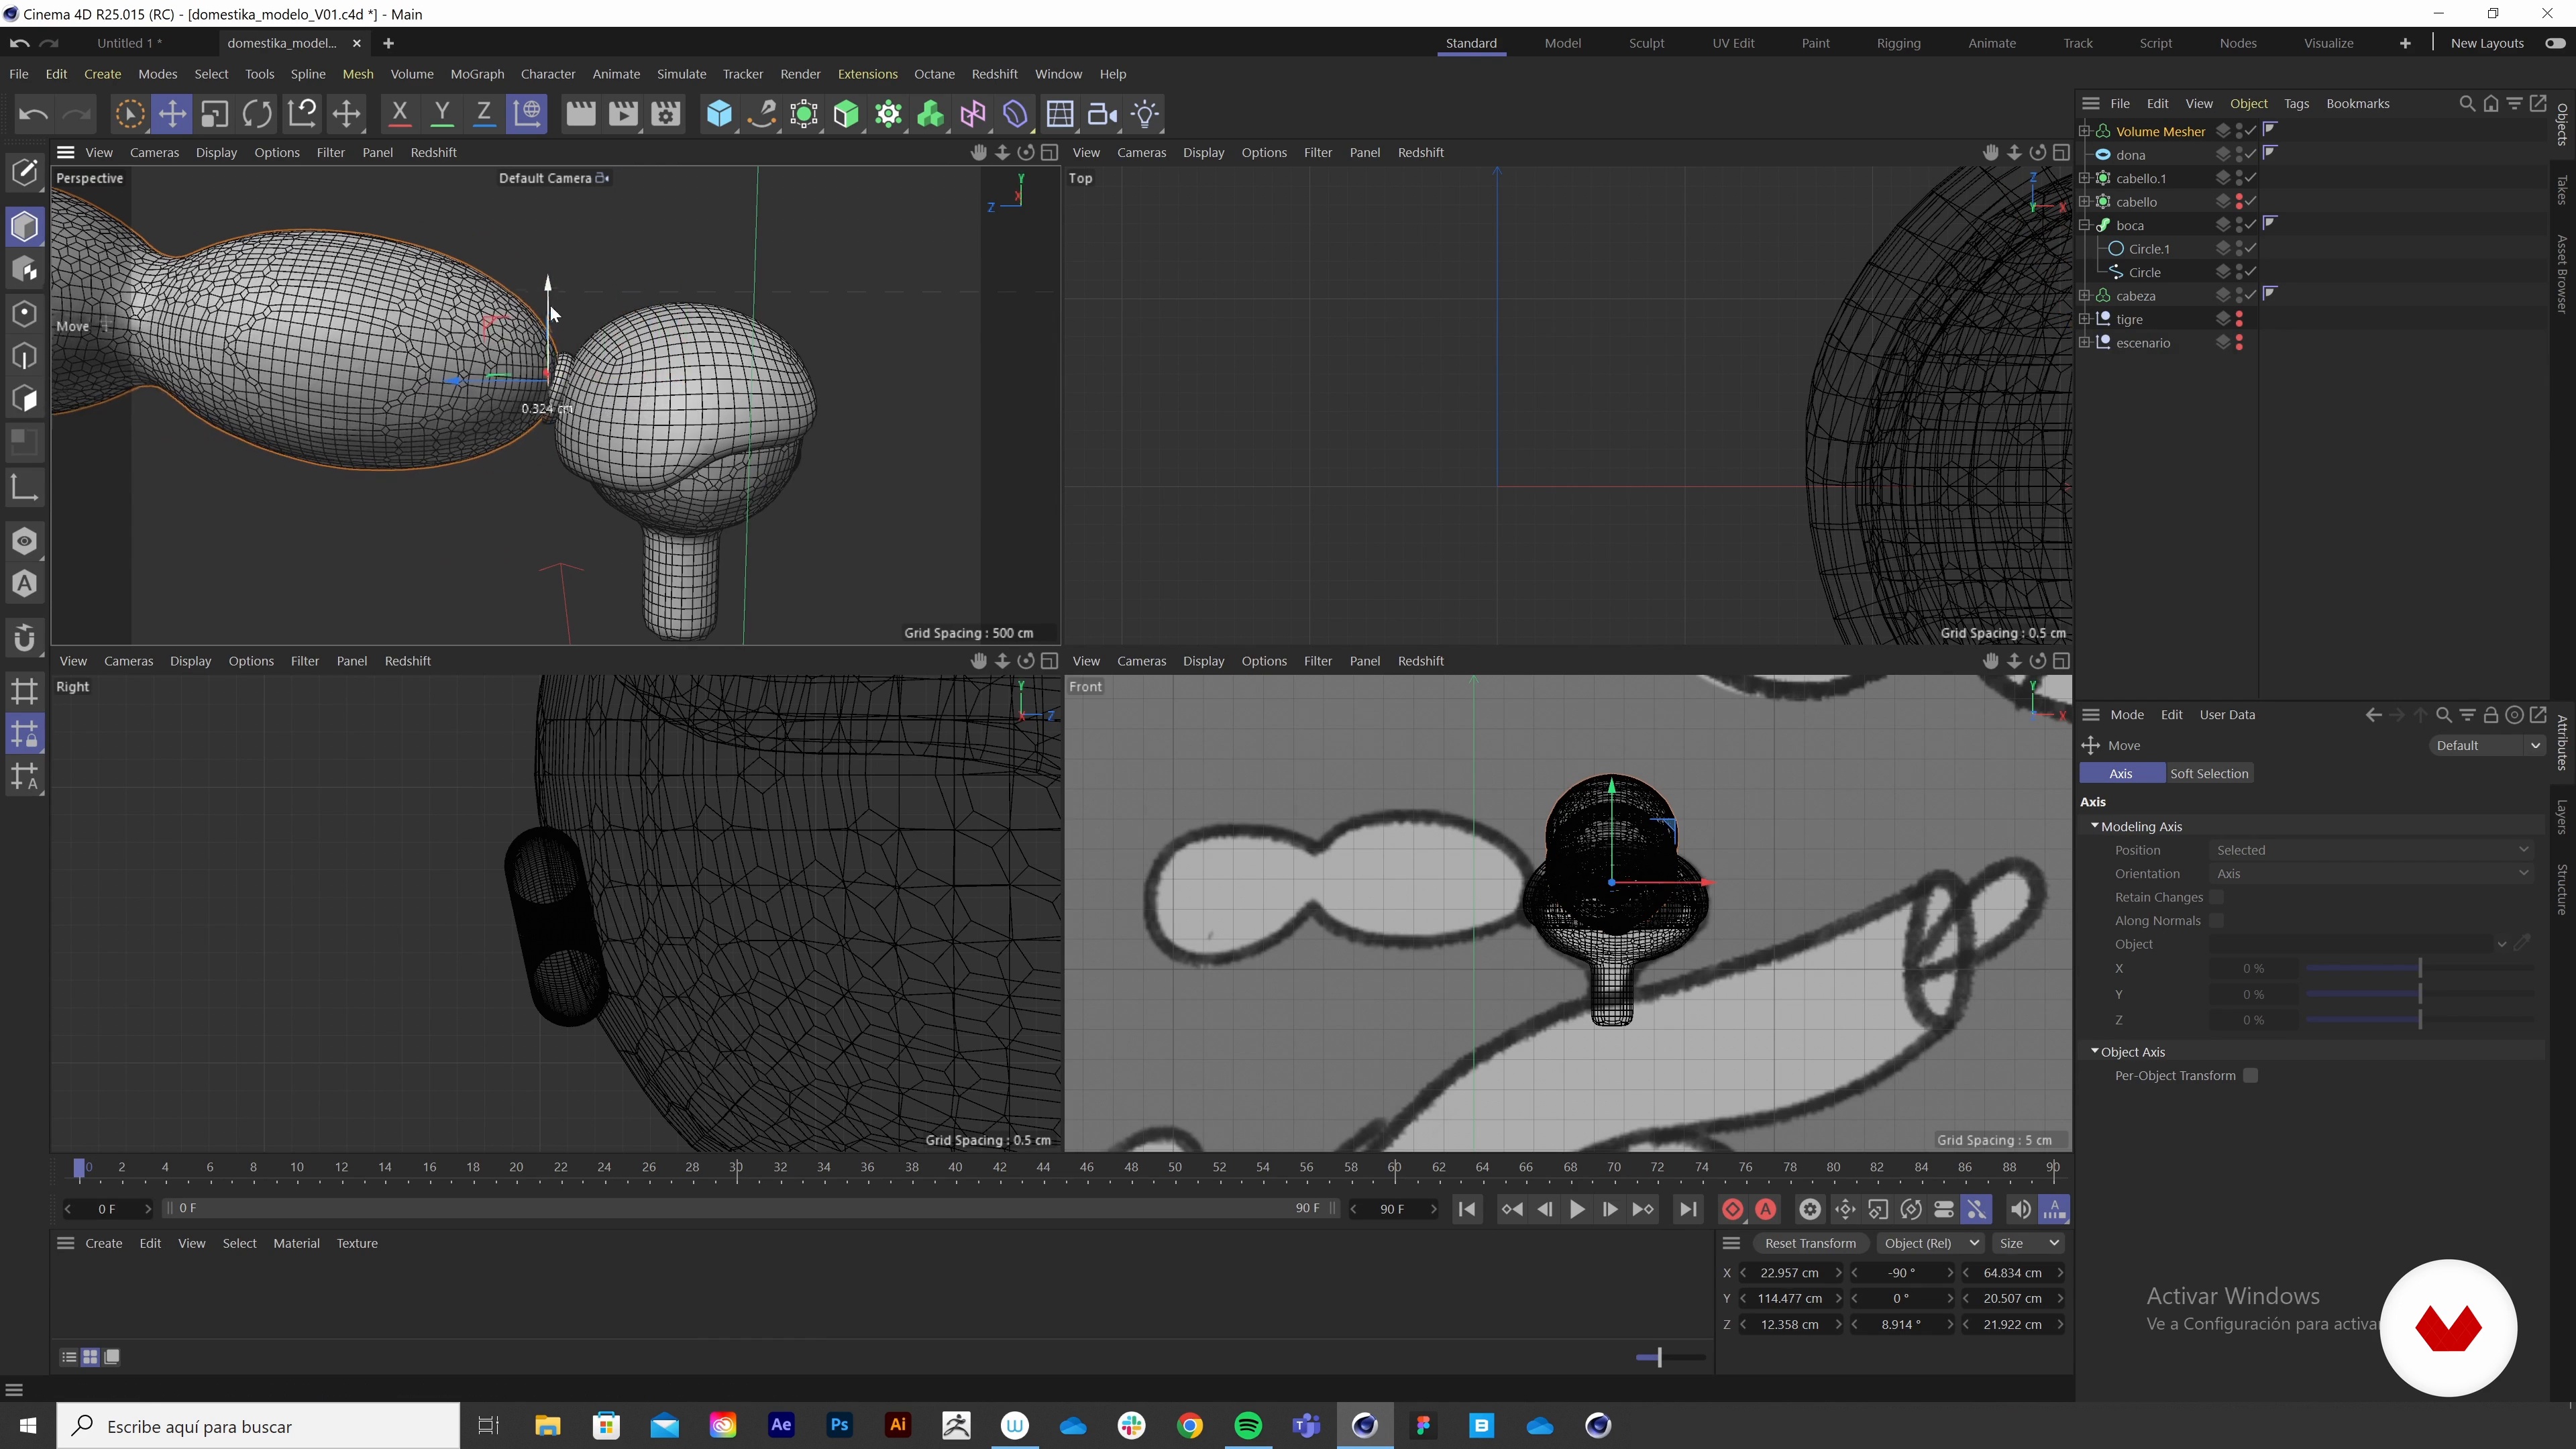This screenshot has height=1449, width=2576.
Task: Switch to the UV Edit layout tab
Action: (x=1733, y=43)
